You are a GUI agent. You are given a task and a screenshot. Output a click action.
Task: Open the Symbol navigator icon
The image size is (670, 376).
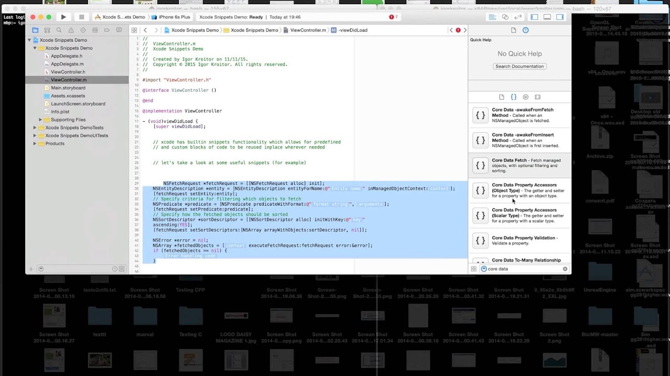click(47, 30)
